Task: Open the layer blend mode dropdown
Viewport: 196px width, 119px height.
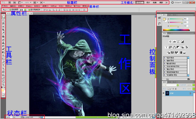Action: pyautogui.click(x=170, y=85)
